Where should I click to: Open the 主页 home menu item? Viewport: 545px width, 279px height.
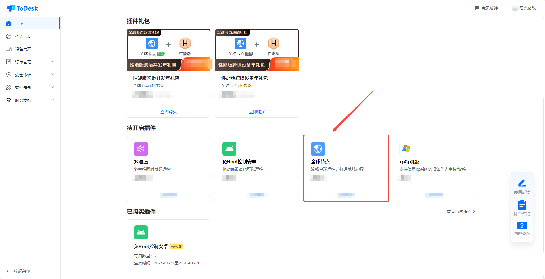[30, 23]
